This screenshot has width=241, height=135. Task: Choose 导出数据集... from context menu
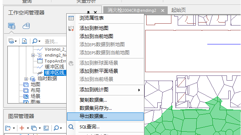point(105,117)
